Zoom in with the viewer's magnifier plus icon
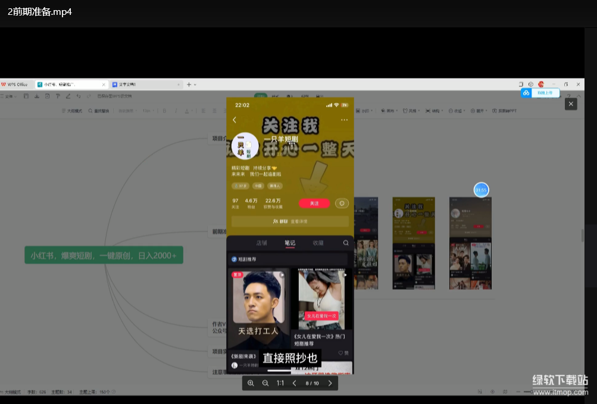The width and height of the screenshot is (597, 404). point(251,383)
